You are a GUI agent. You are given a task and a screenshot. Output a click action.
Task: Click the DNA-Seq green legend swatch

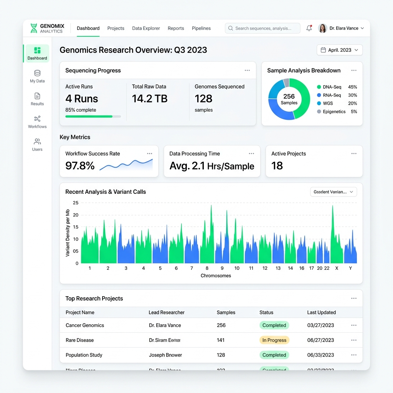click(x=319, y=87)
